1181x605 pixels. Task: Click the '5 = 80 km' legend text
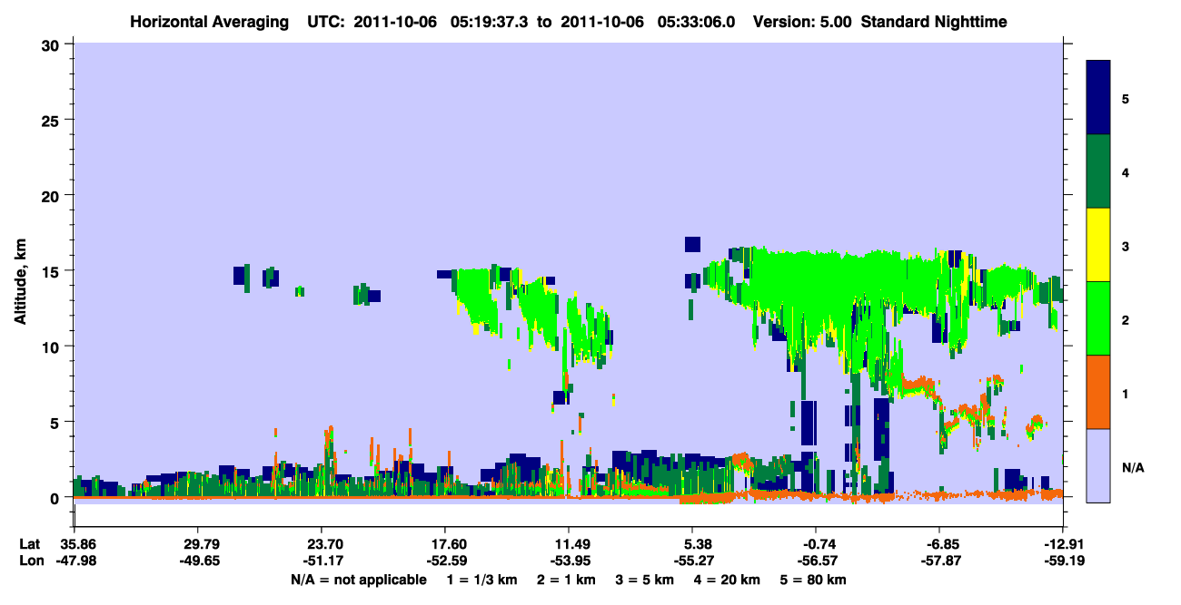click(814, 580)
